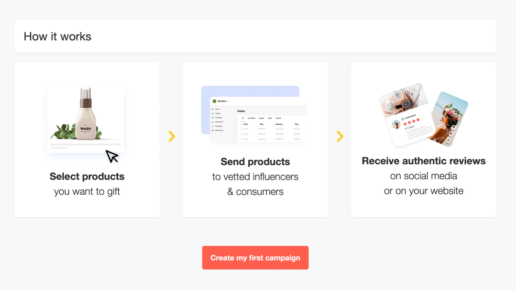
Task: Click the Orders heading in dashboard mockup
Action: [241, 111]
